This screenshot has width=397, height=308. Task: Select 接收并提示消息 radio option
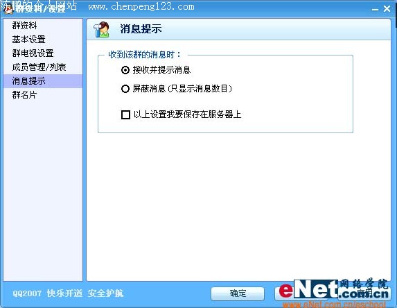point(125,70)
